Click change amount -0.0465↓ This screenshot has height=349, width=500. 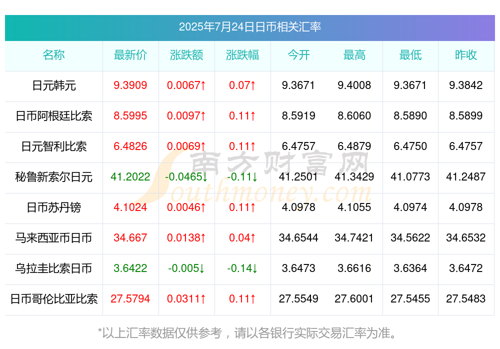[186, 176]
